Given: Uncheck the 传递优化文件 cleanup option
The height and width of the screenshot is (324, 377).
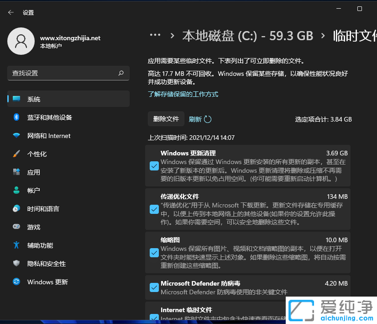Looking at the screenshot, I should click(154, 210).
